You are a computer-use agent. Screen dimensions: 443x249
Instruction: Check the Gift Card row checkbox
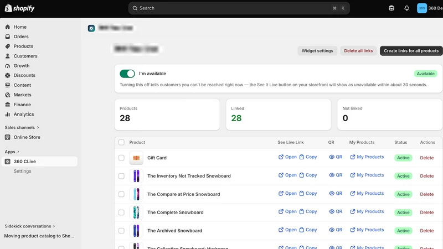coord(121,158)
